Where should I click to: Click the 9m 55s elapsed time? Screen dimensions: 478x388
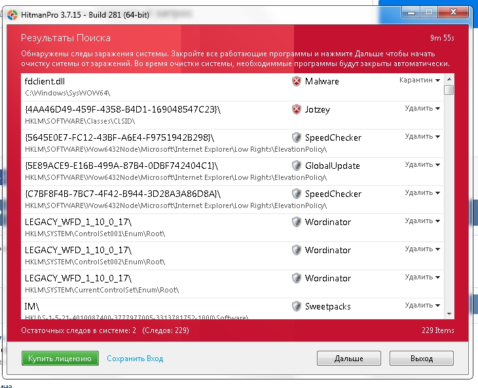pos(442,38)
